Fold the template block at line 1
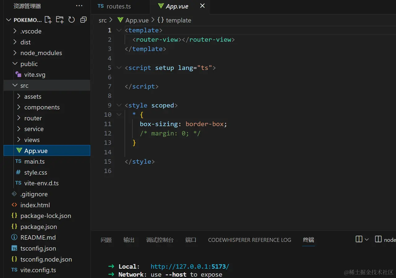 [119, 30]
